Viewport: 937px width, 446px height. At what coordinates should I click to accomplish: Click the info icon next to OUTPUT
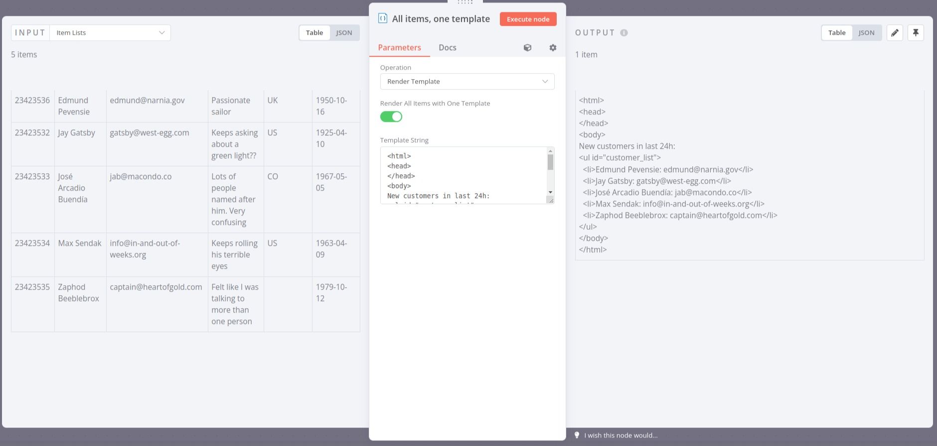click(624, 33)
